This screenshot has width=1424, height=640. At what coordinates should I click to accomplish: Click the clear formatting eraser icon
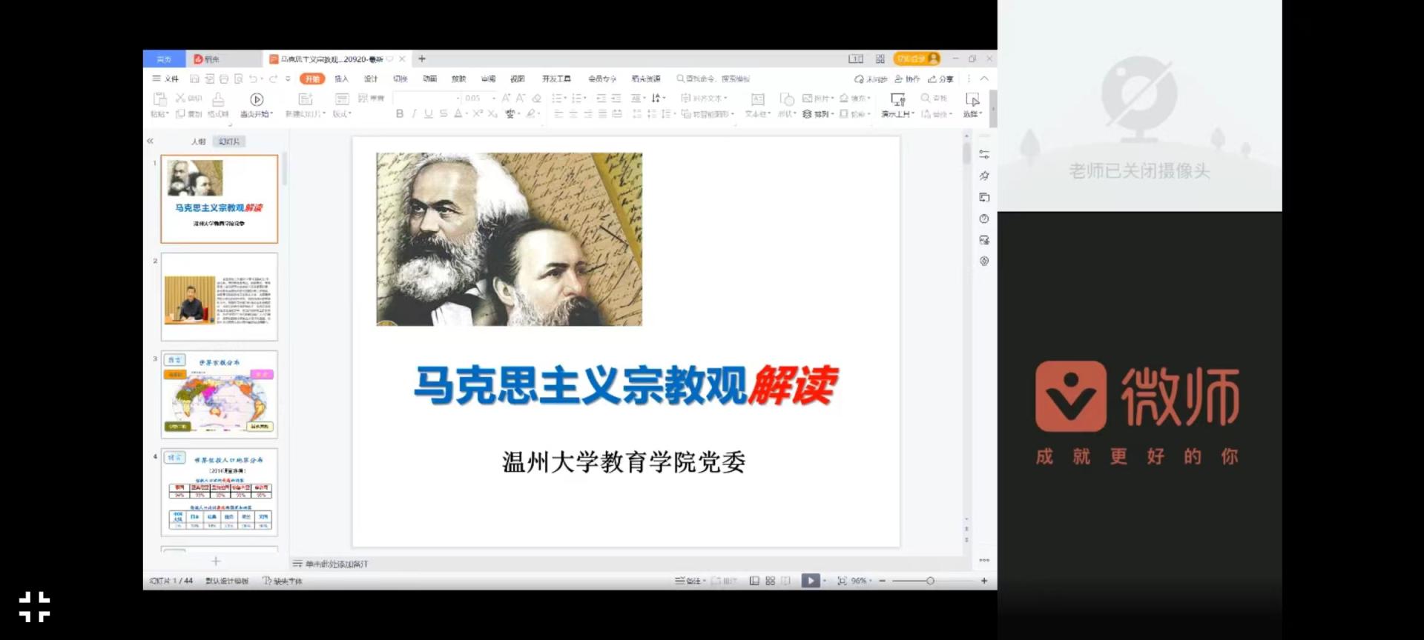536,98
